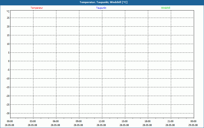204x128 pixels.
Task: Click the 18:00 time axis label
Action: [x=148, y=121]
